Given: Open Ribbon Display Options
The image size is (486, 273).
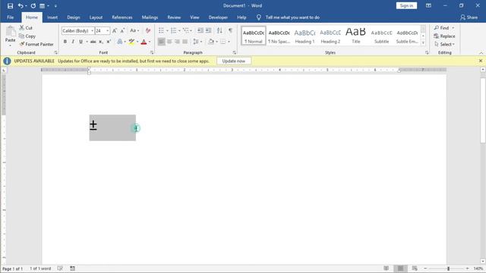Looking at the screenshot, I should click(428, 5).
